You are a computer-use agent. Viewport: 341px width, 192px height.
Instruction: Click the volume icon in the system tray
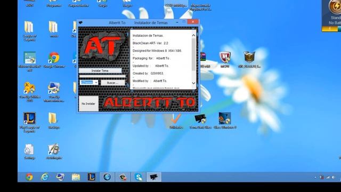tap(334, 178)
